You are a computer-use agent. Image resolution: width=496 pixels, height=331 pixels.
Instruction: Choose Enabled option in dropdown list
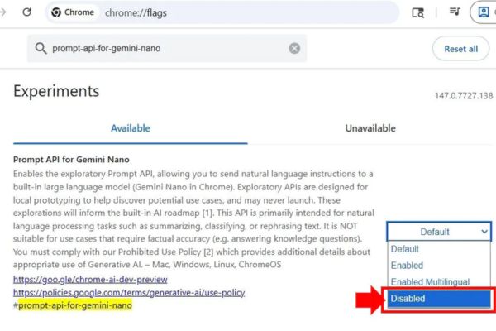439,266
